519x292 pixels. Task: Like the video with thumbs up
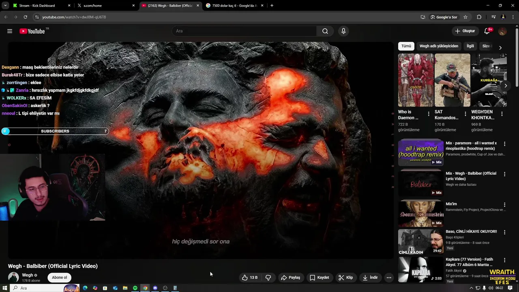(250, 277)
